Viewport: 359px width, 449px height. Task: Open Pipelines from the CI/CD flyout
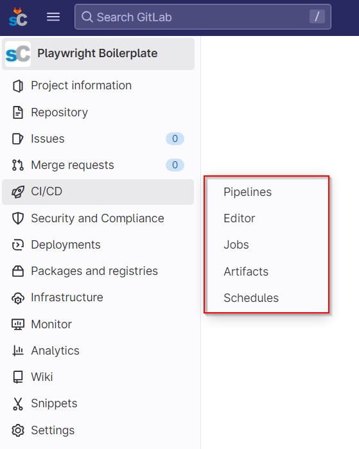tap(248, 192)
